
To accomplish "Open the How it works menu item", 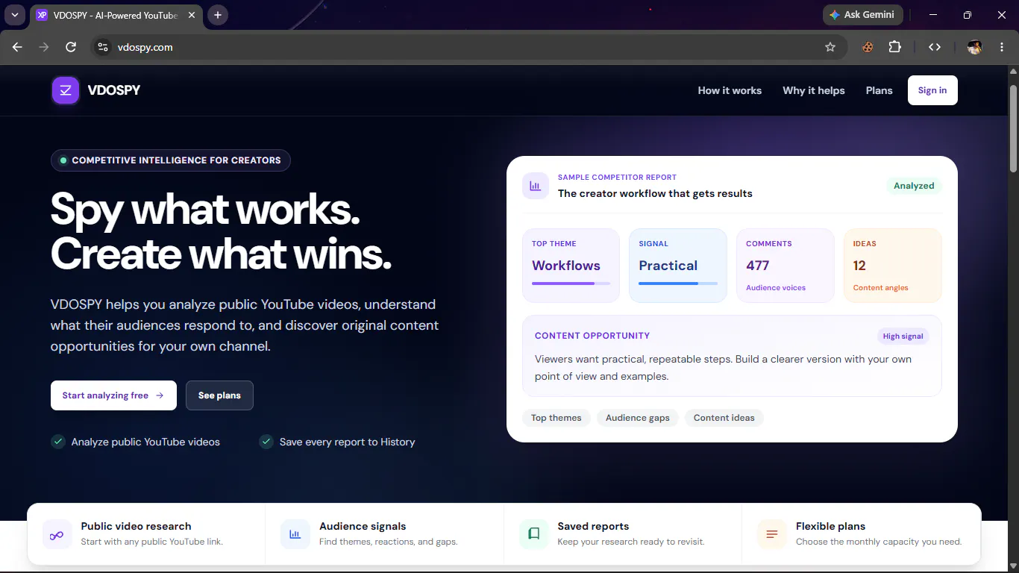I will [x=730, y=90].
